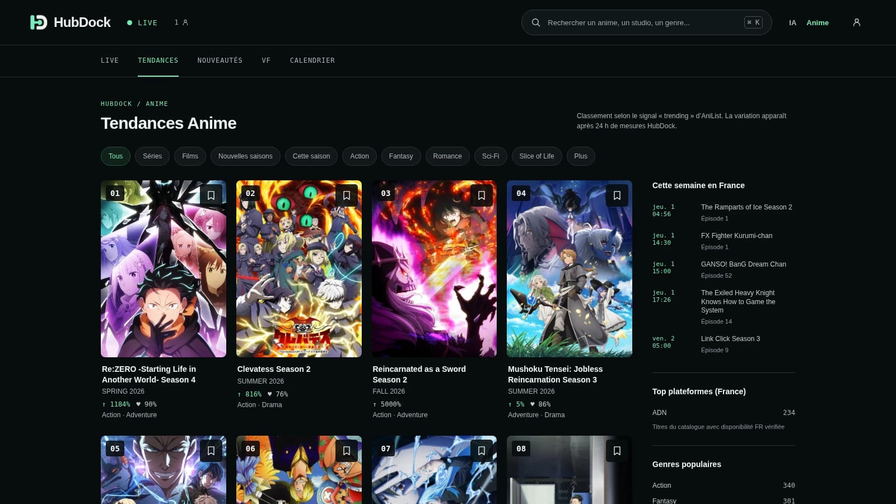Click the IA link in header

[792, 22]
